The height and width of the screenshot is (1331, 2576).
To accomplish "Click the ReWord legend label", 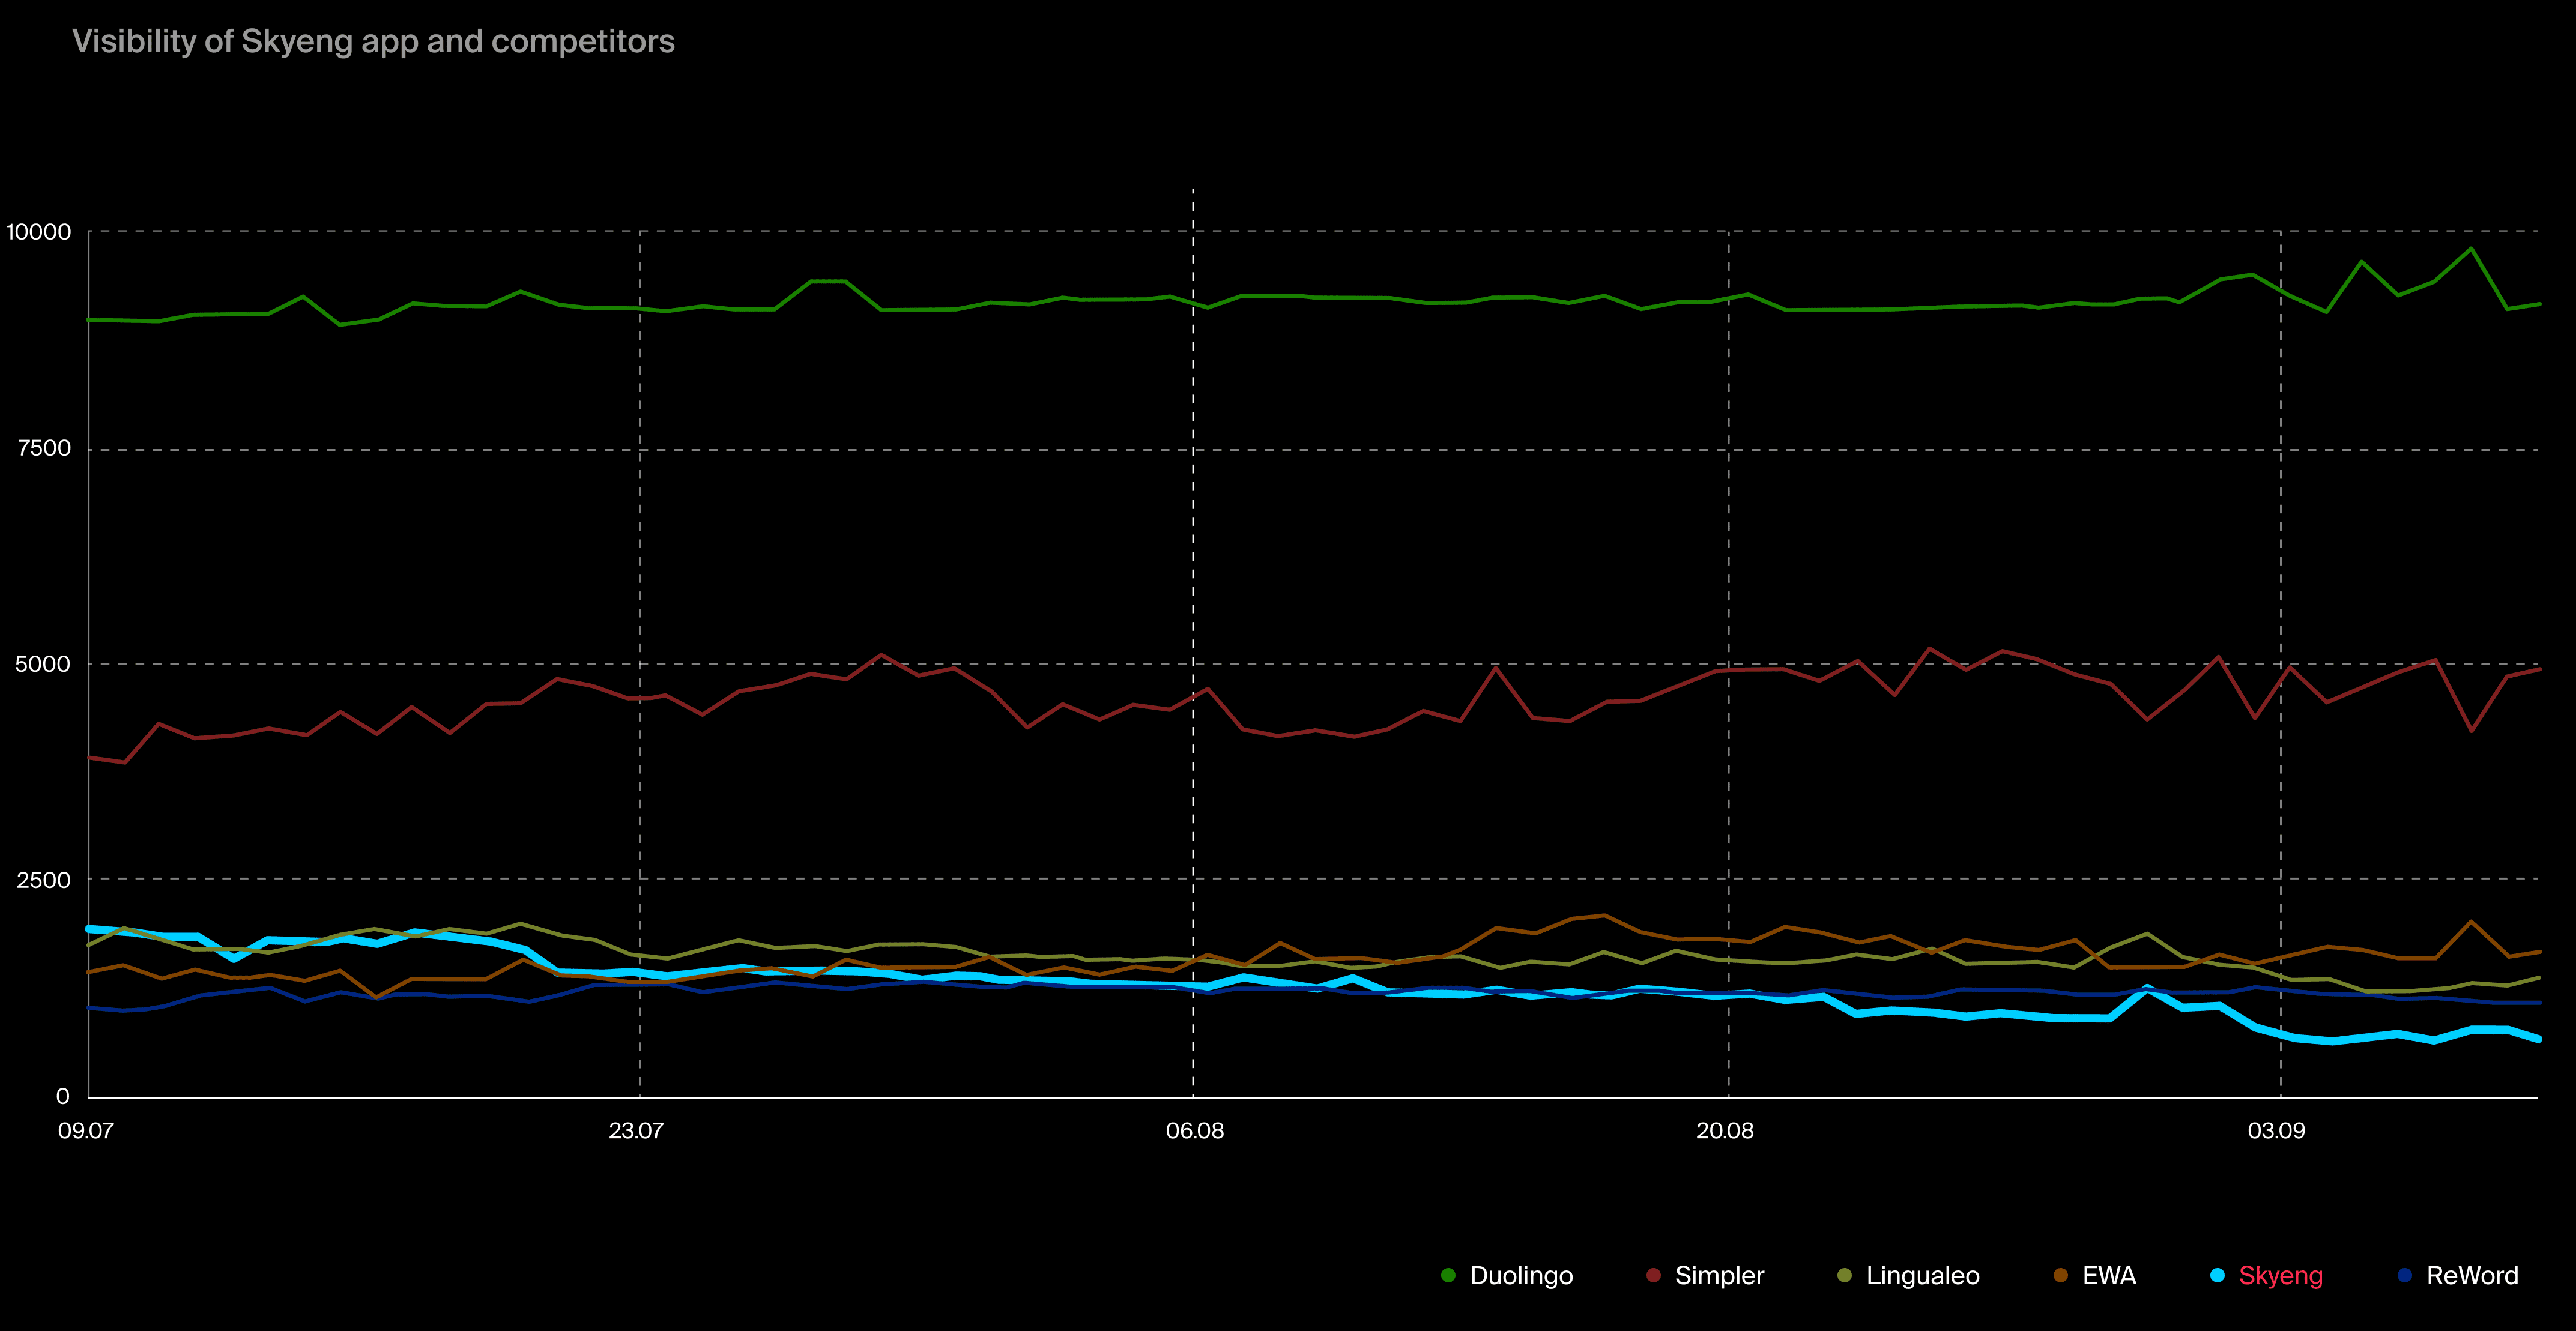I will tap(2472, 1275).
